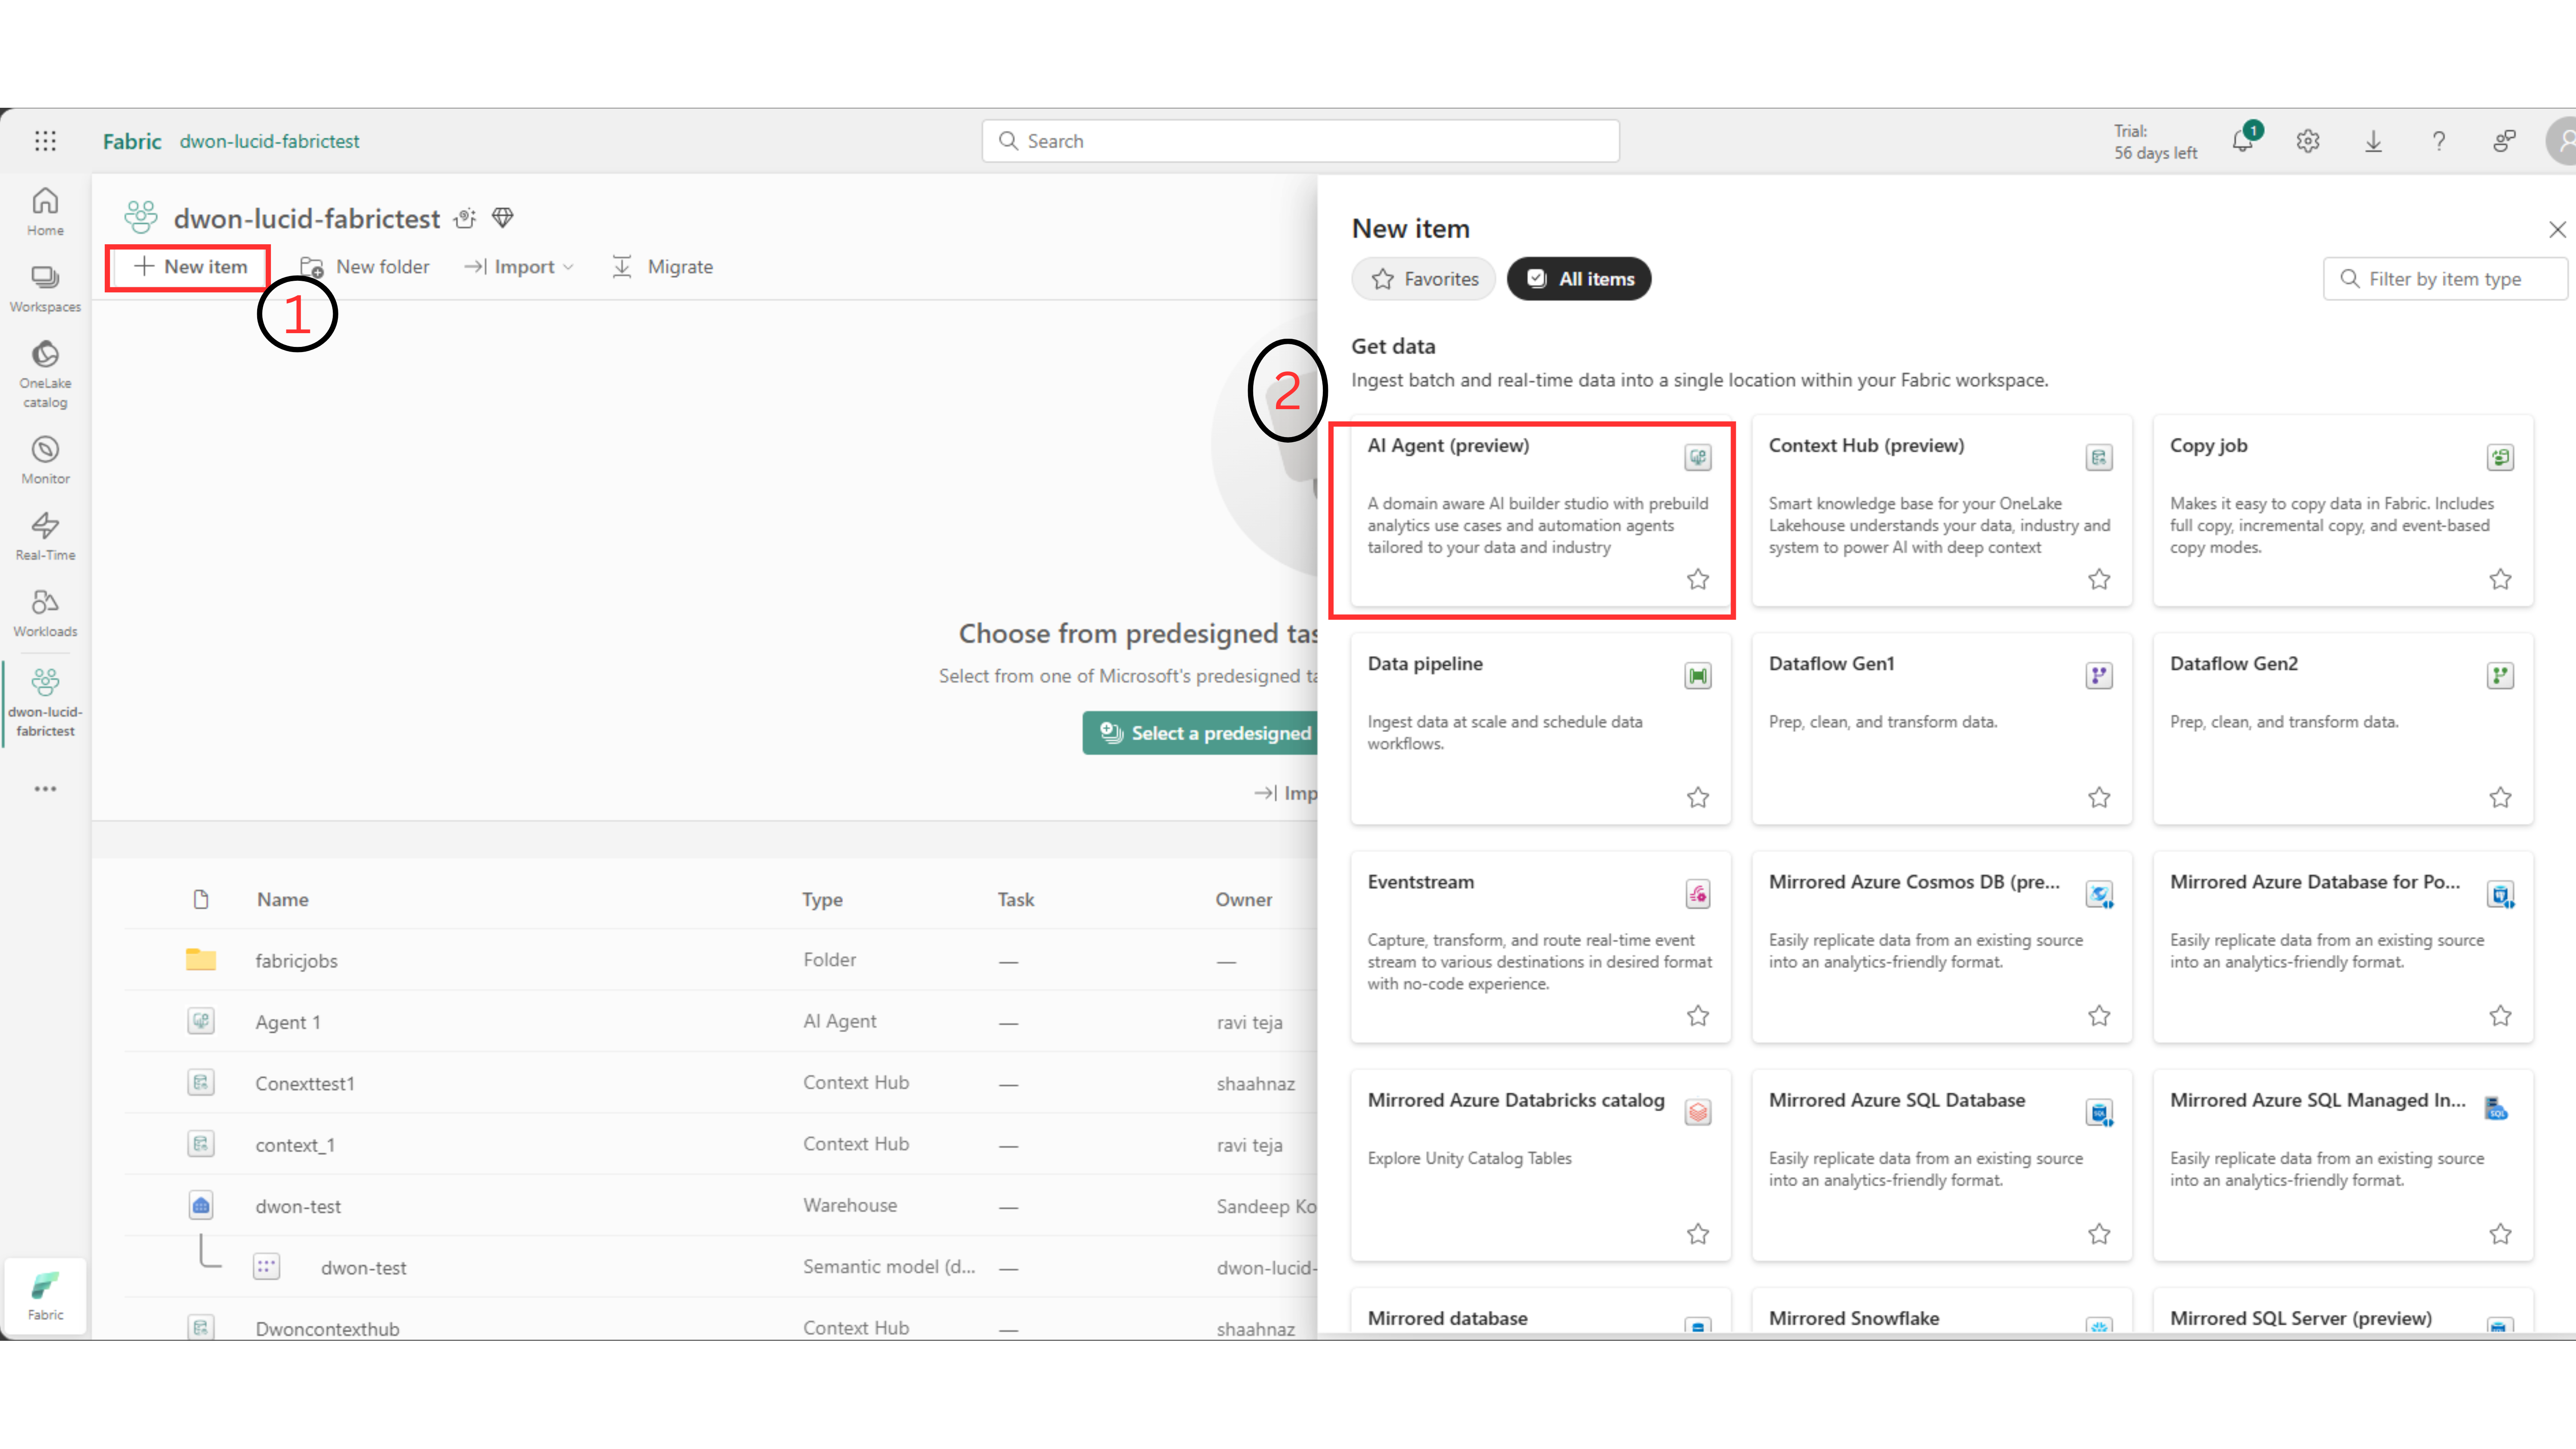The height and width of the screenshot is (1449, 2576).
Task: Click the notifications bell icon
Action: pyautogui.click(x=2243, y=141)
